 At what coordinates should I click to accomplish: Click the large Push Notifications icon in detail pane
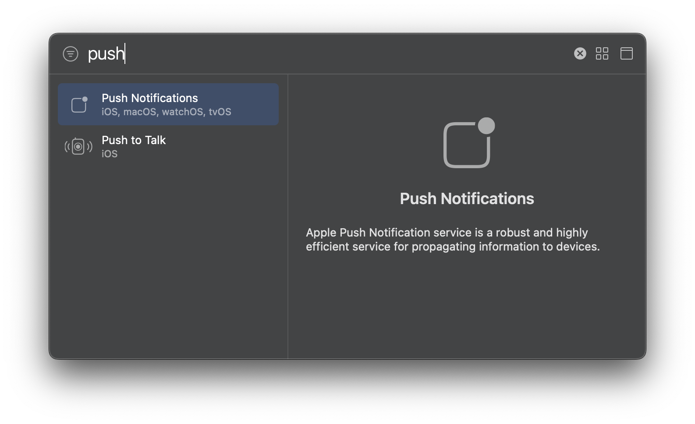(469, 143)
